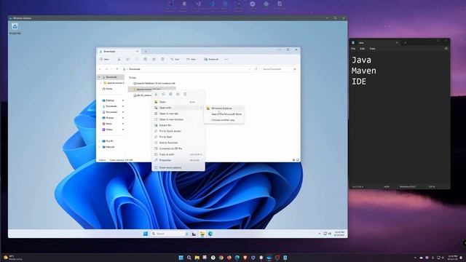Open Notepad's File menu

click(x=353, y=49)
